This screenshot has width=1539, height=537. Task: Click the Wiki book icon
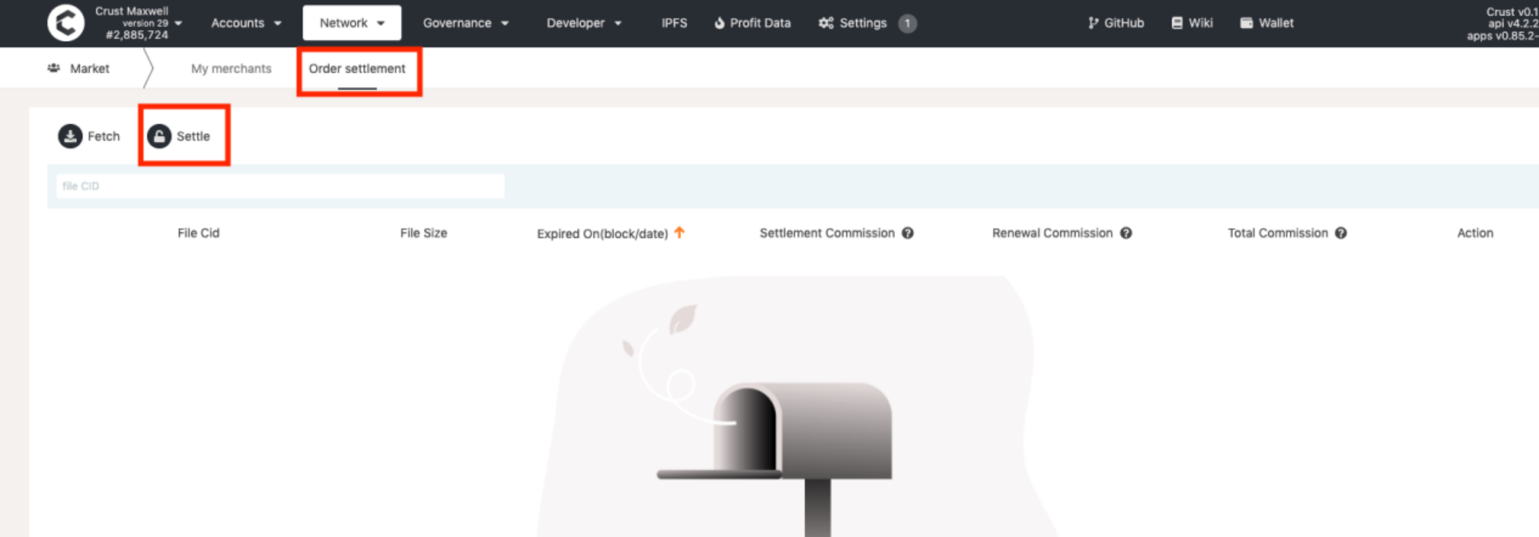pos(1177,23)
